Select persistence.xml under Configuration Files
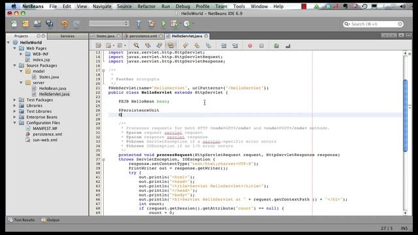The height and width of the screenshot is (235, 418). click(x=48, y=134)
